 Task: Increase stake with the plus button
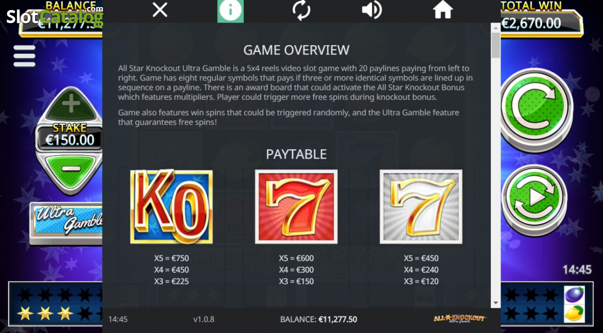71,104
